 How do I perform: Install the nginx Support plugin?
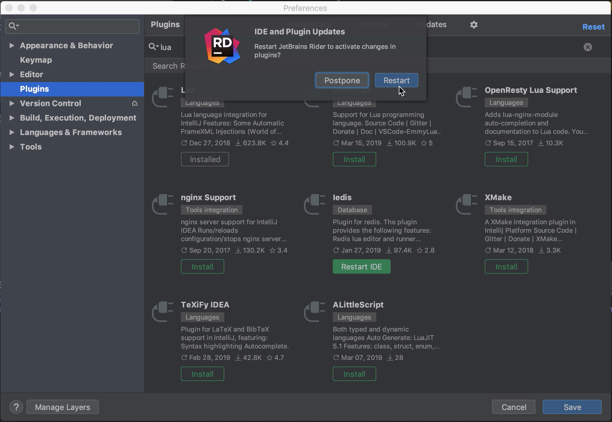tap(202, 266)
